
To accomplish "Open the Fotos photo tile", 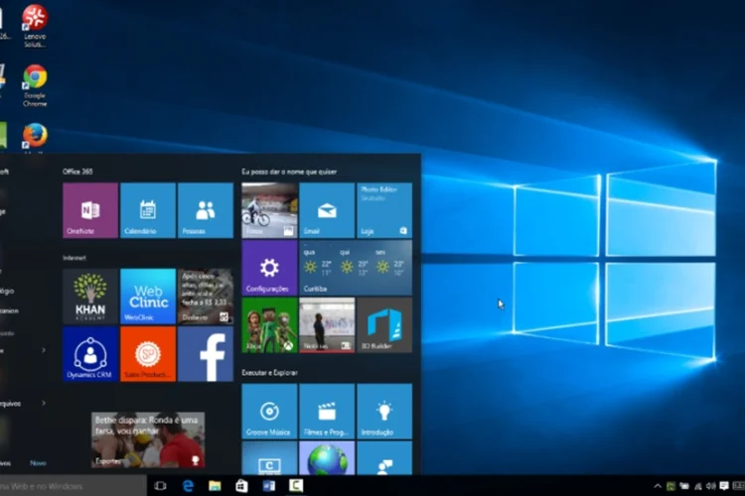I will [x=269, y=210].
